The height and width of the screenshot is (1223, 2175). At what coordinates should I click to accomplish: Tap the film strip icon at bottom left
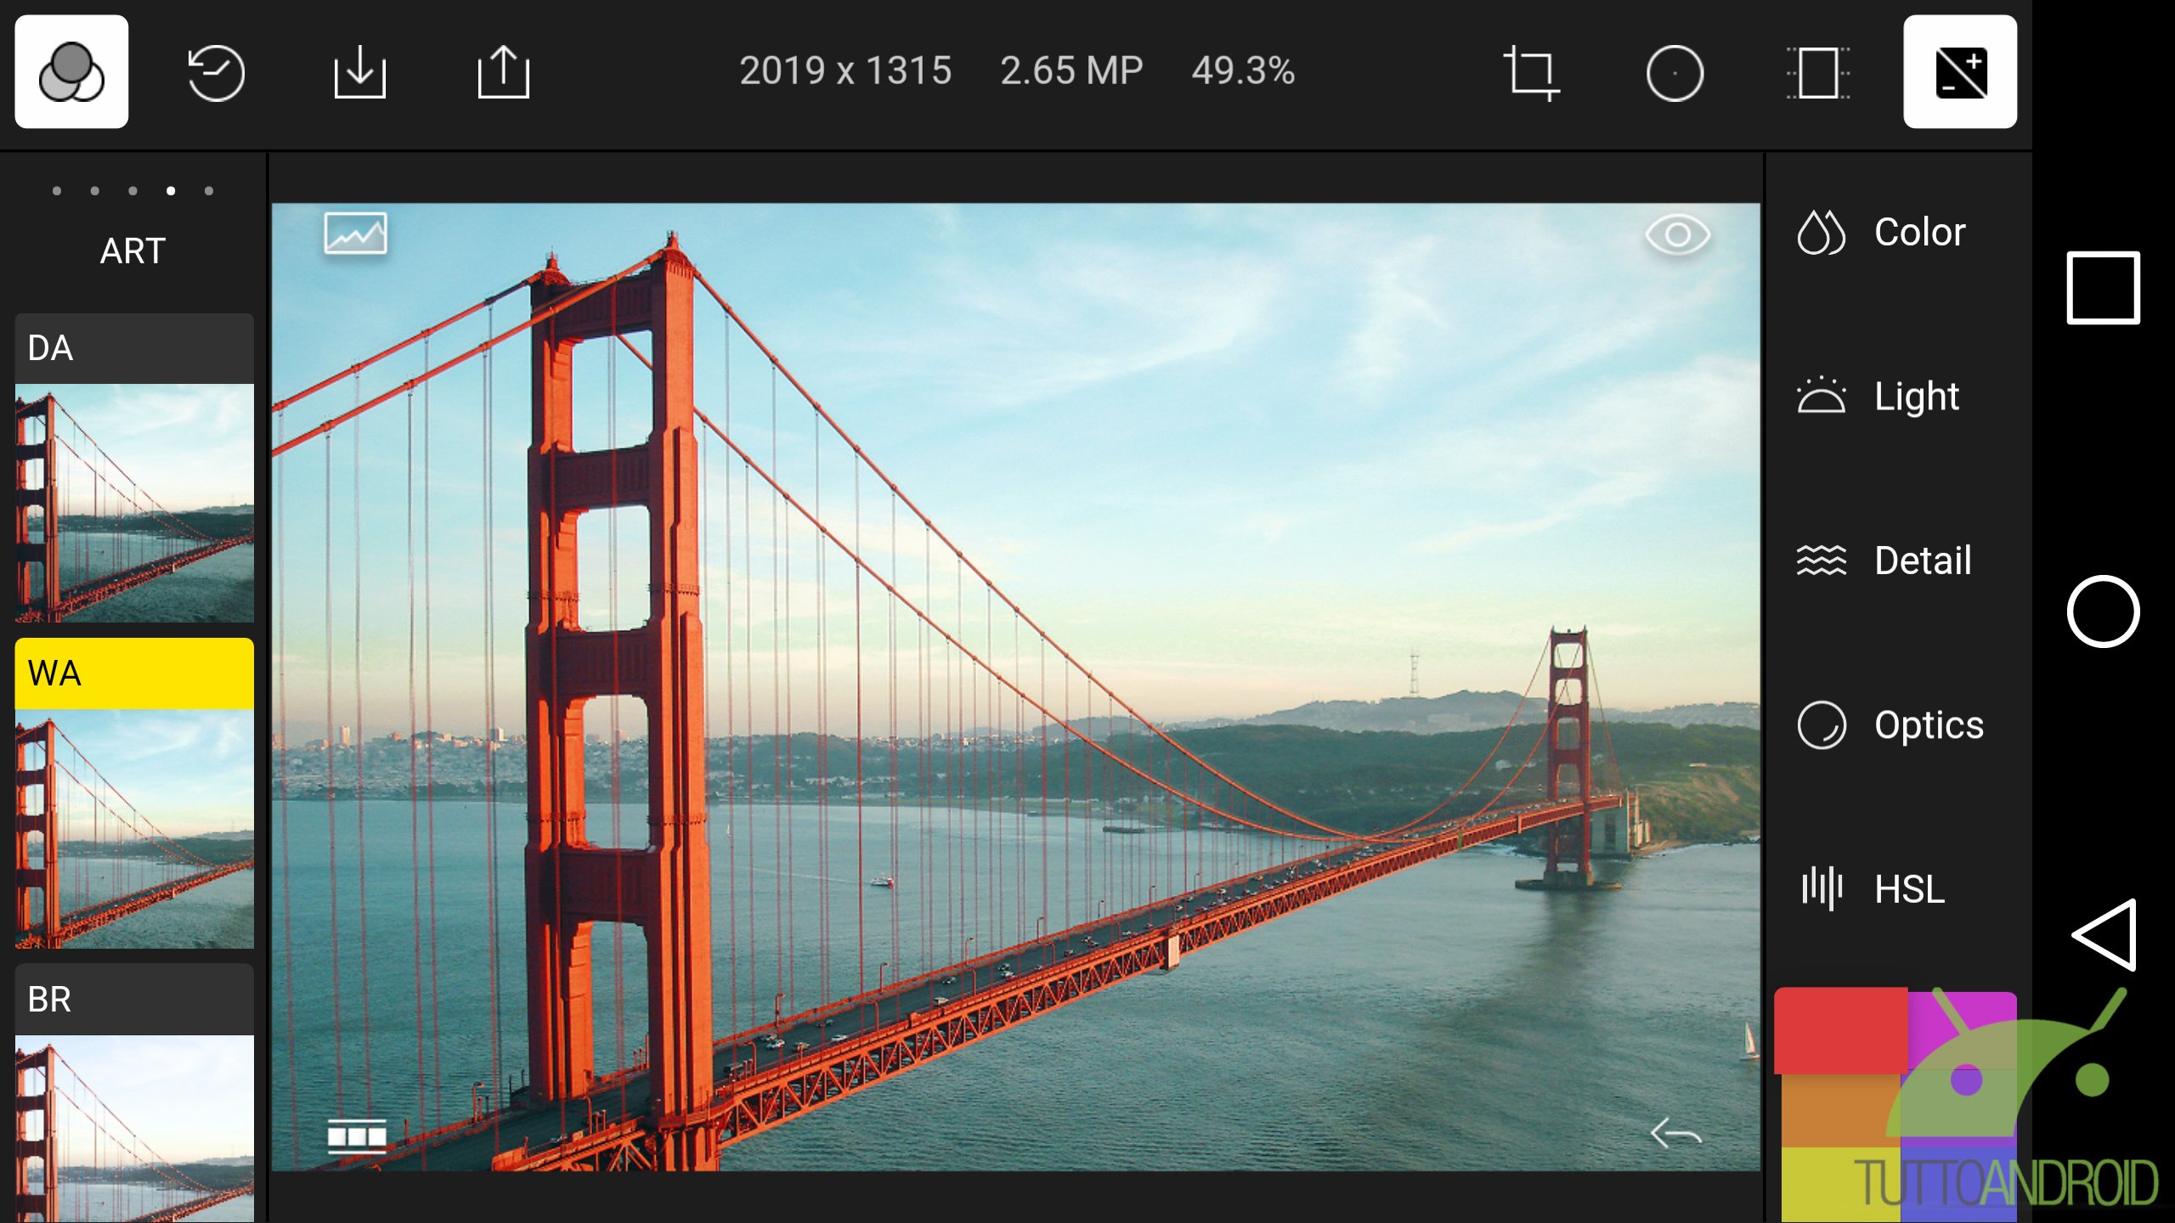tap(357, 1136)
